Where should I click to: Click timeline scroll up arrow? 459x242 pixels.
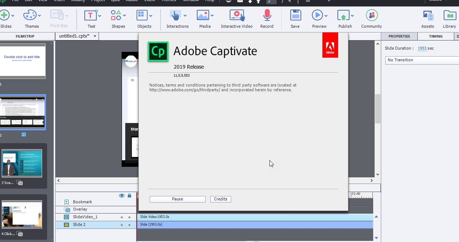coord(376,217)
